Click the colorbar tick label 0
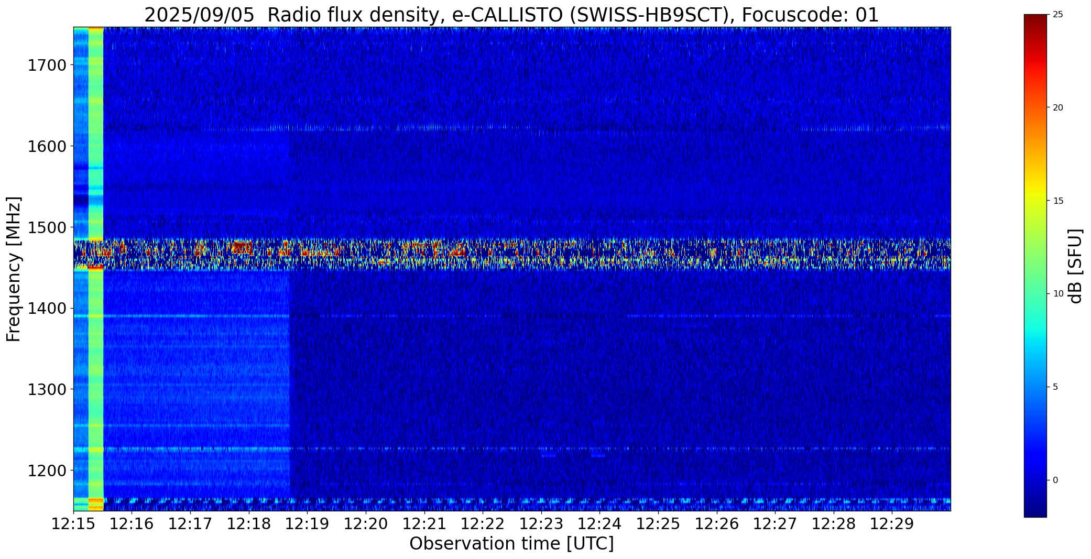The width and height of the screenshot is (1091, 559). (x=1055, y=480)
